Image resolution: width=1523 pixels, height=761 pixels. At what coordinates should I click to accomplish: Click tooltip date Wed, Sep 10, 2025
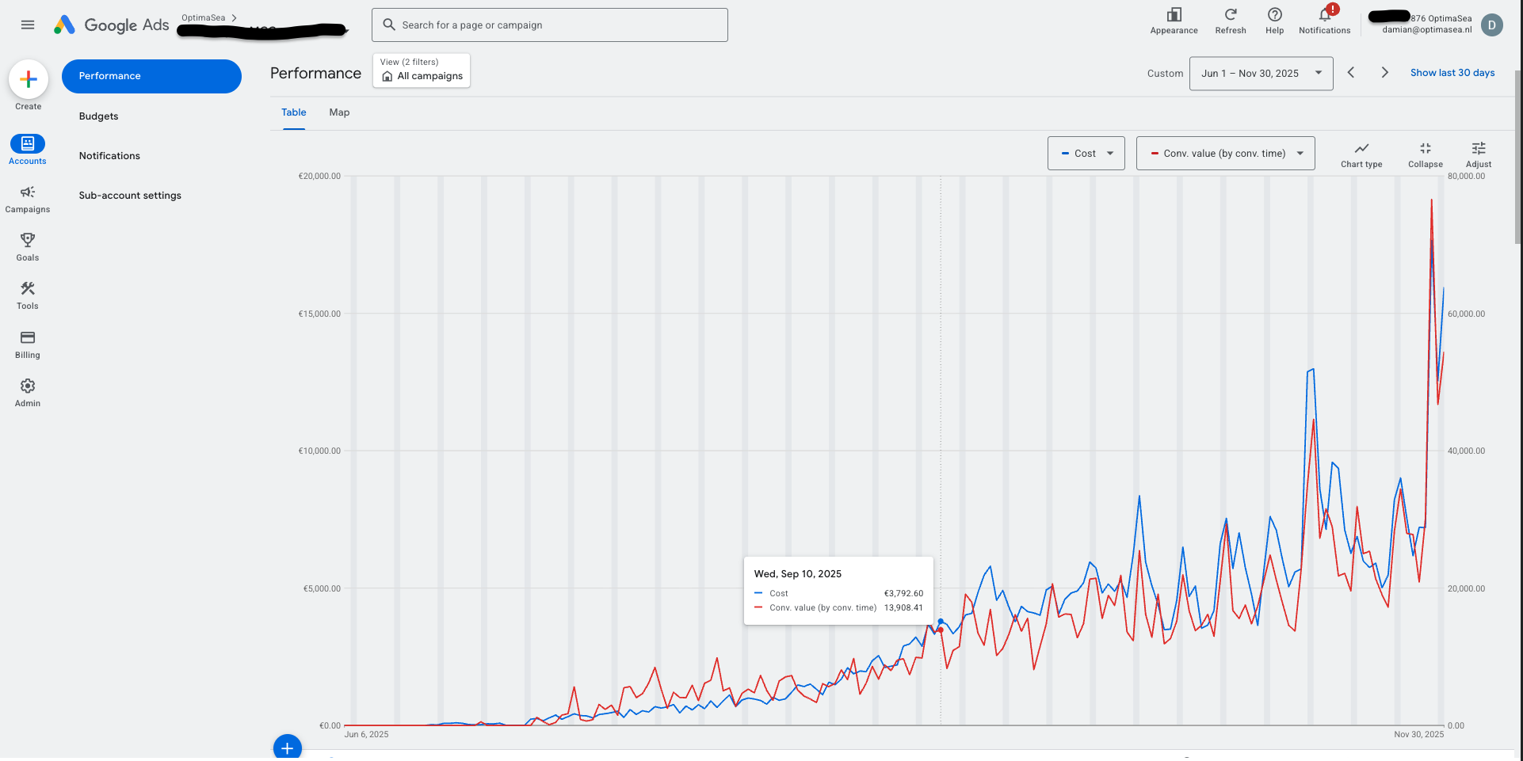click(797, 574)
